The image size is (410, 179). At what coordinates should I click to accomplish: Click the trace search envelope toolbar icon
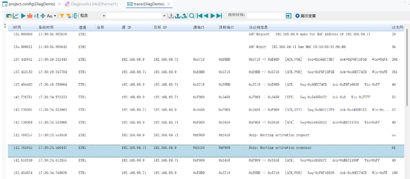[x=8, y=16]
